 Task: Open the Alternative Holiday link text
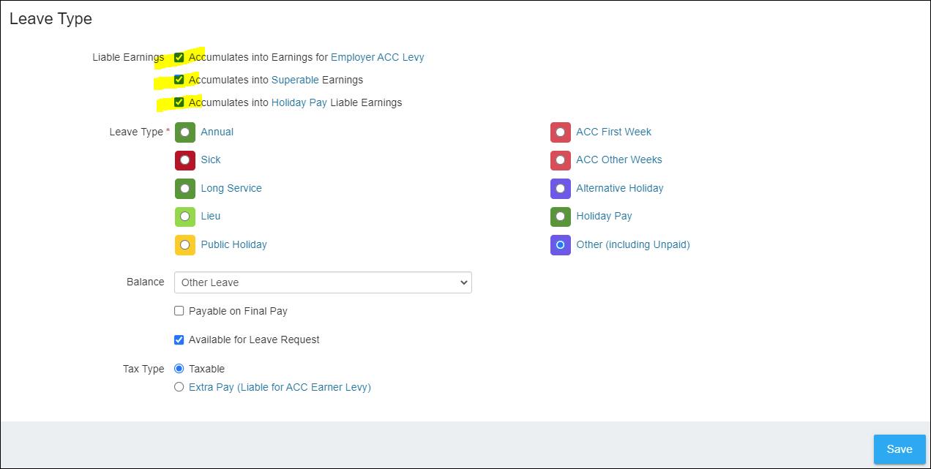pyautogui.click(x=620, y=188)
